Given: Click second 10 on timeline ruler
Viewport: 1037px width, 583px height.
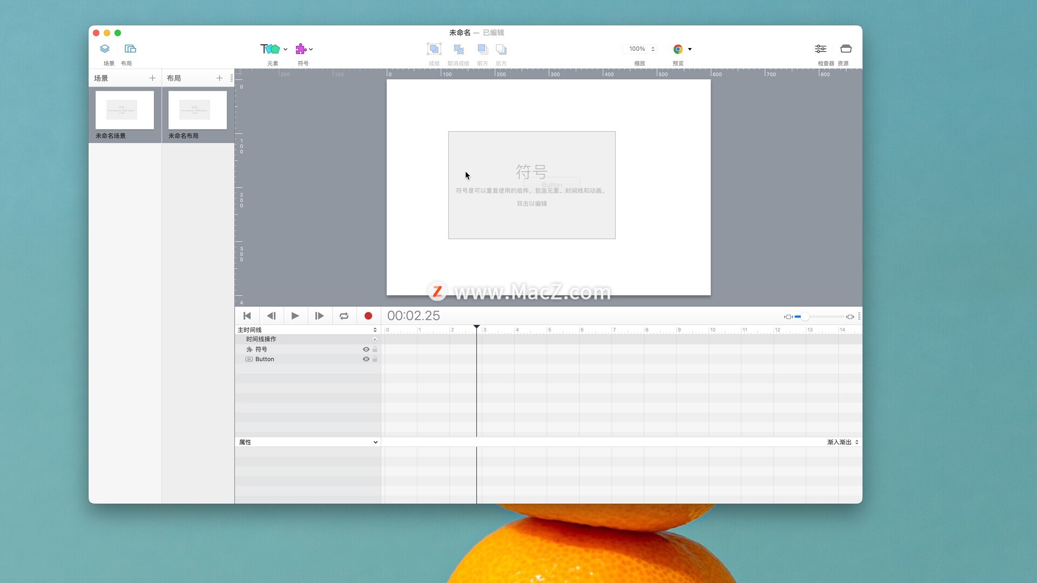Looking at the screenshot, I should coord(712,329).
